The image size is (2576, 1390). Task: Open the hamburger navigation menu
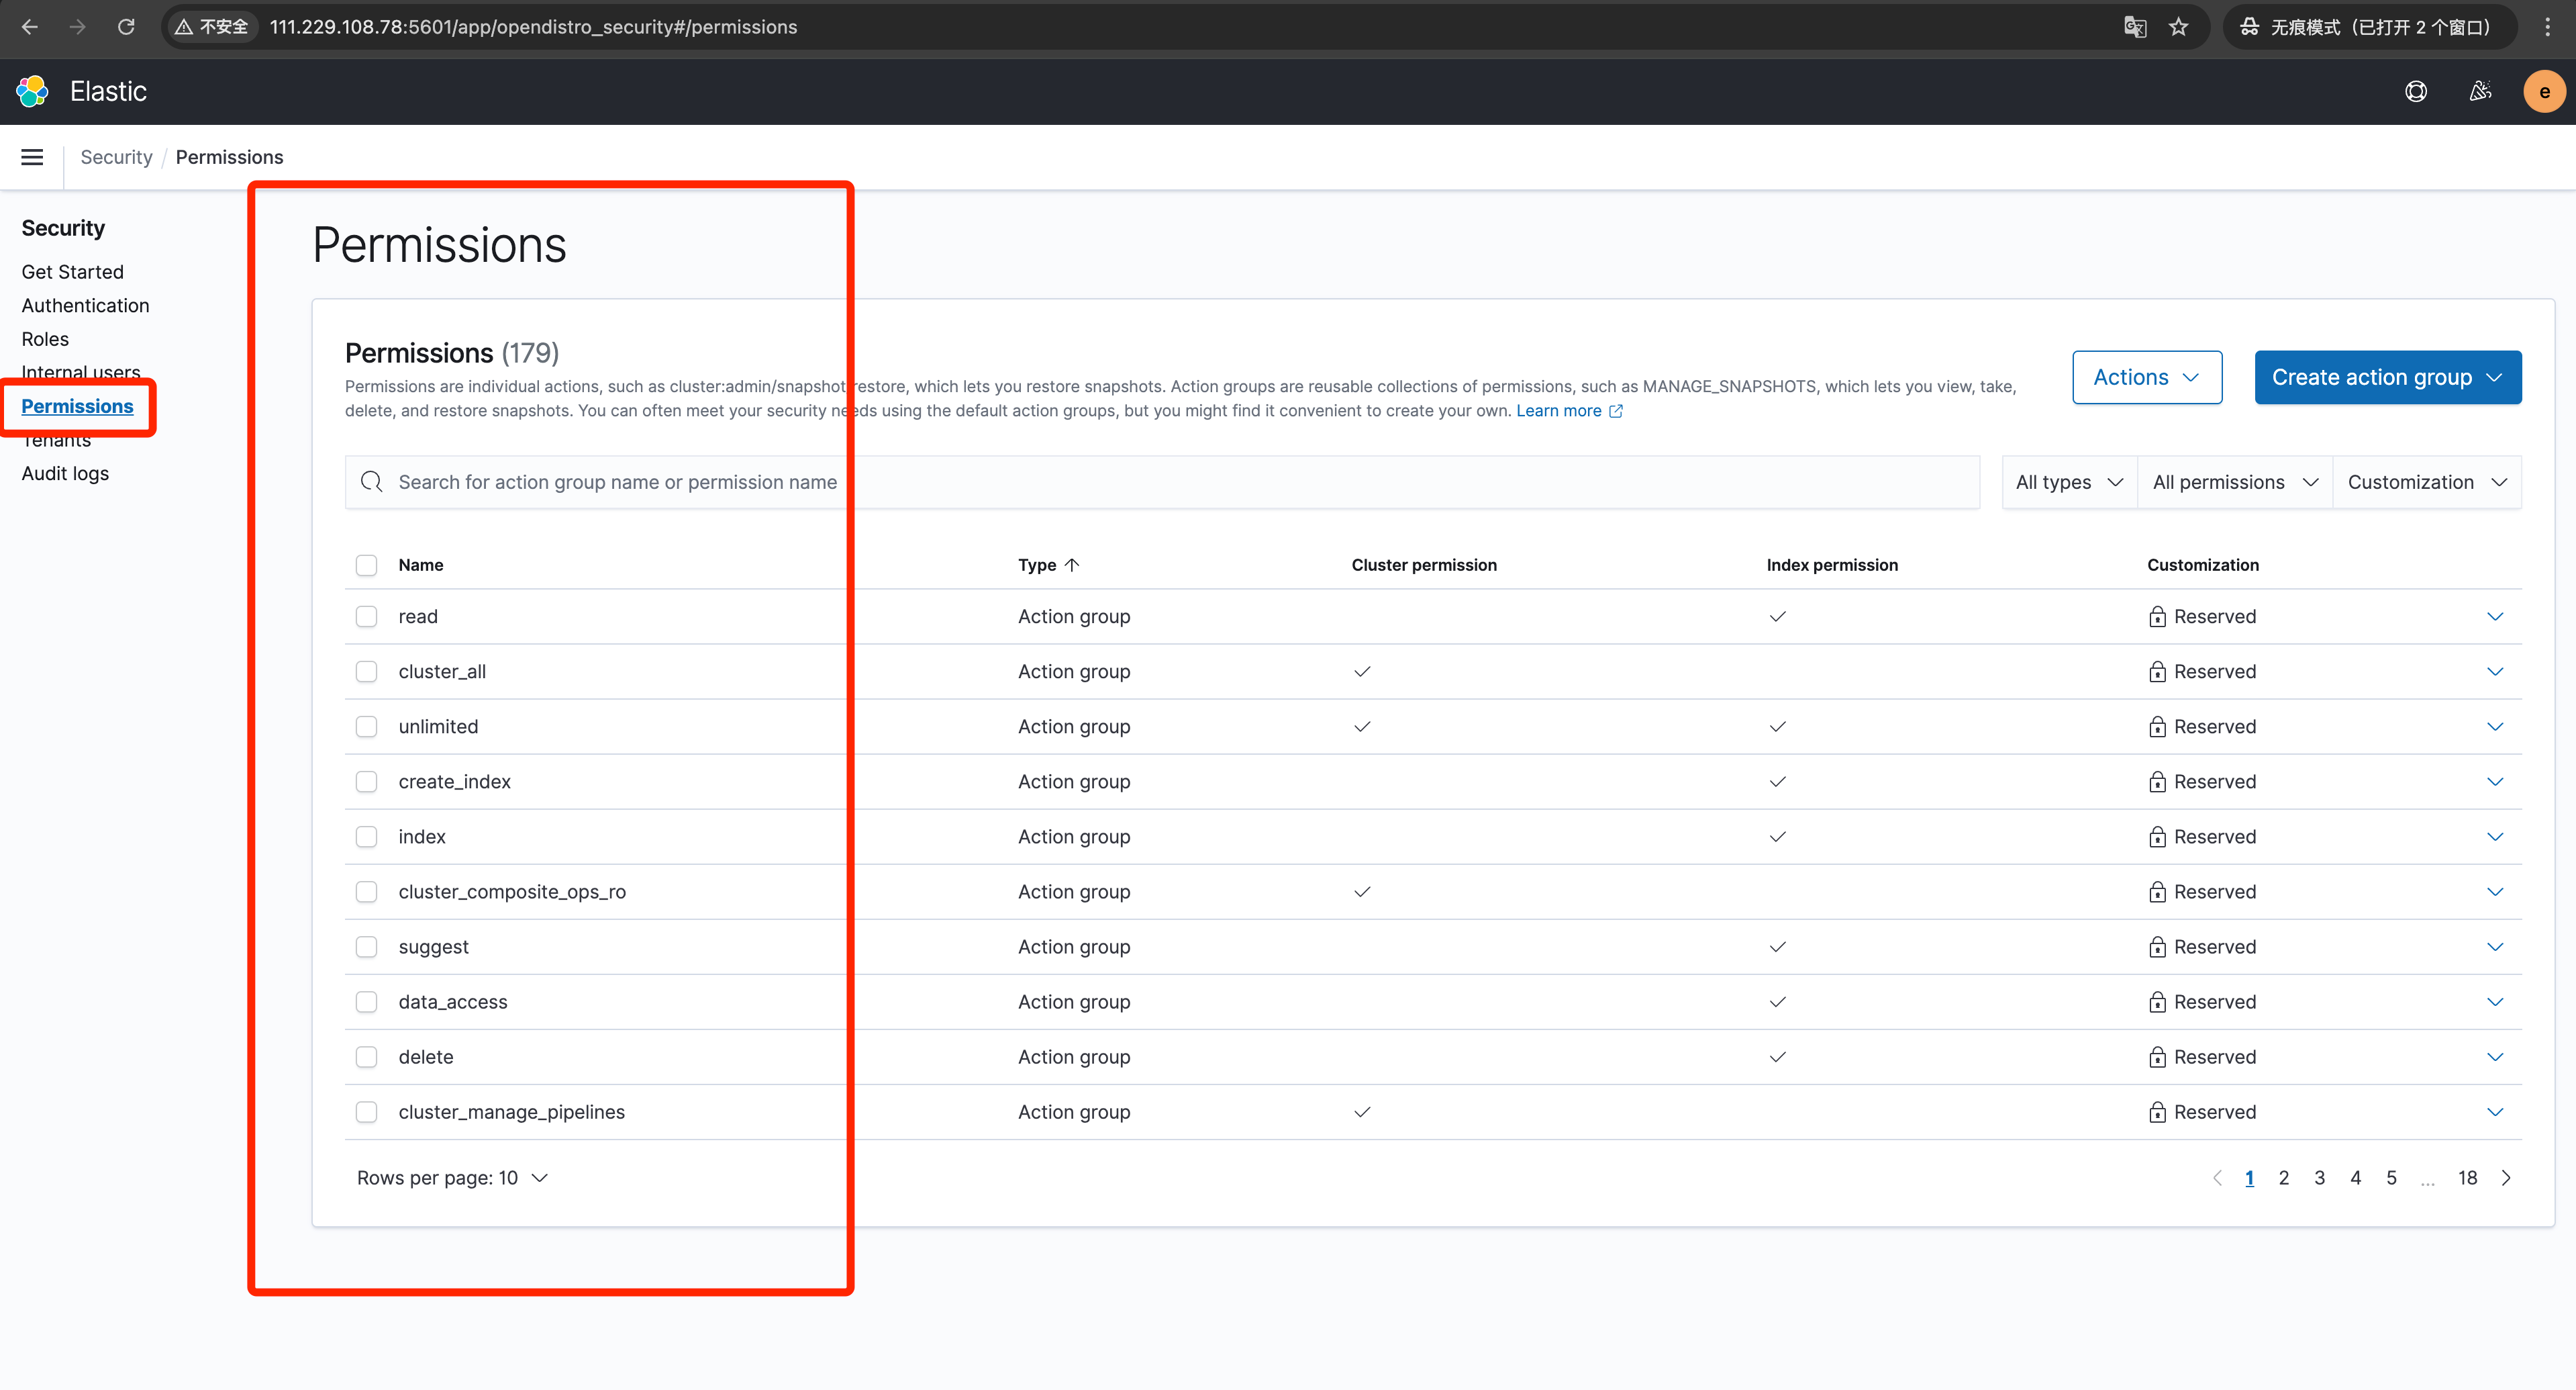click(x=32, y=157)
